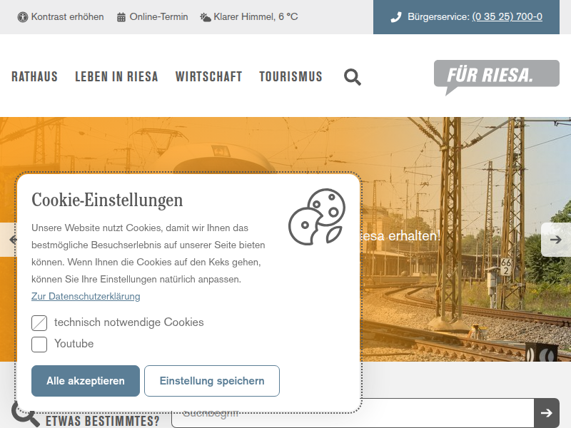Click the cookie illustration icon
This screenshot has width=571, height=428.
317,217
